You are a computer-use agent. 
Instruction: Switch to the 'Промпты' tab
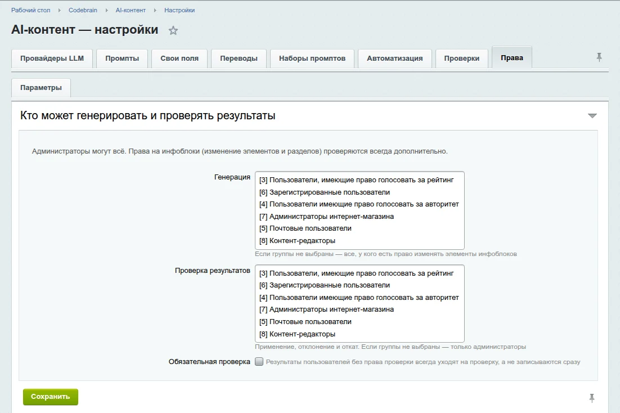point(122,59)
